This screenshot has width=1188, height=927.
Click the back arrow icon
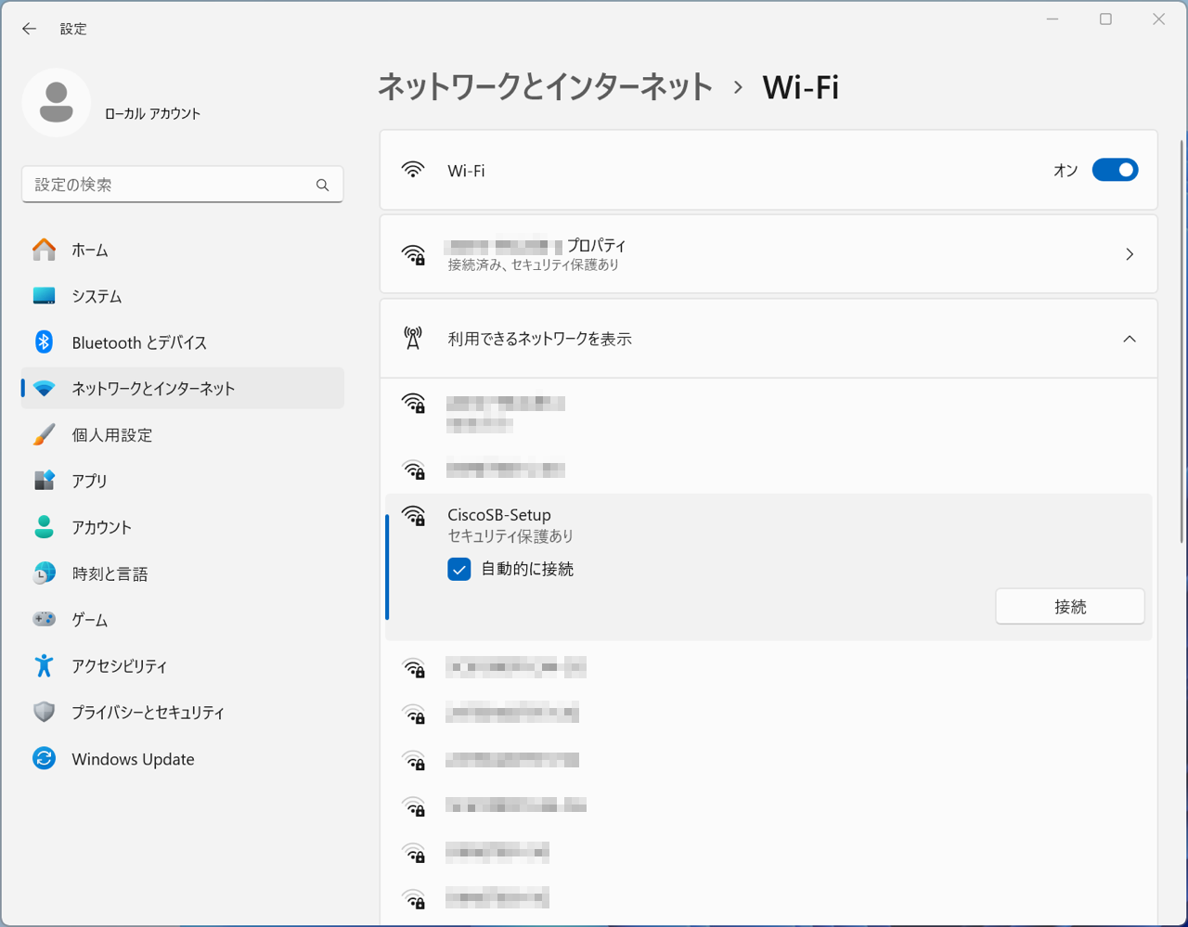[x=29, y=29]
